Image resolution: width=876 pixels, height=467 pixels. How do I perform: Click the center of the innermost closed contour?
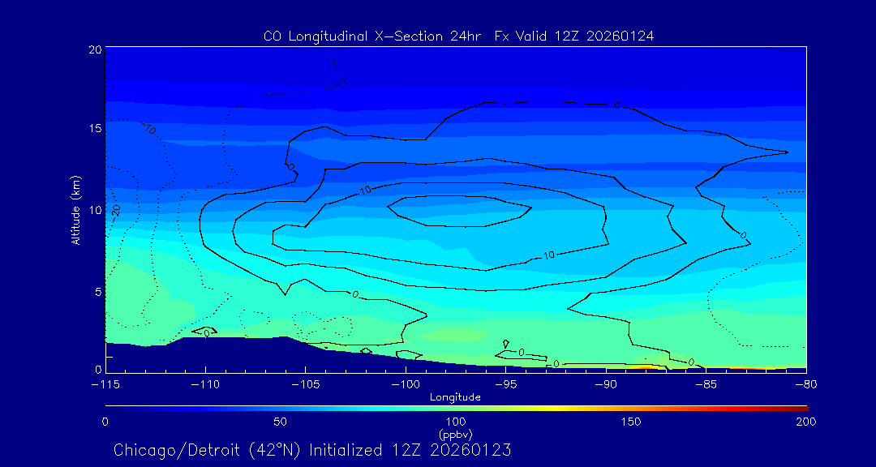click(x=458, y=211)
